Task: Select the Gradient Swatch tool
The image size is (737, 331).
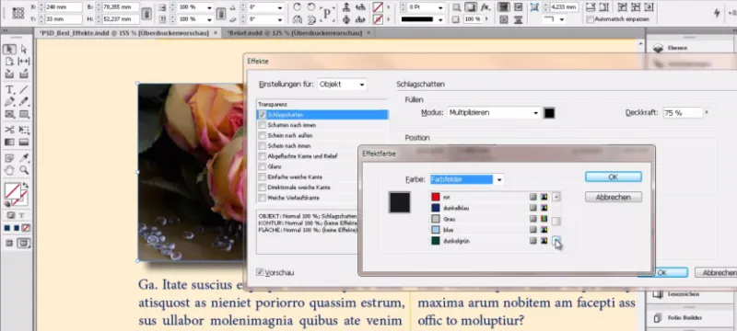Action: [x=9, y=143]
